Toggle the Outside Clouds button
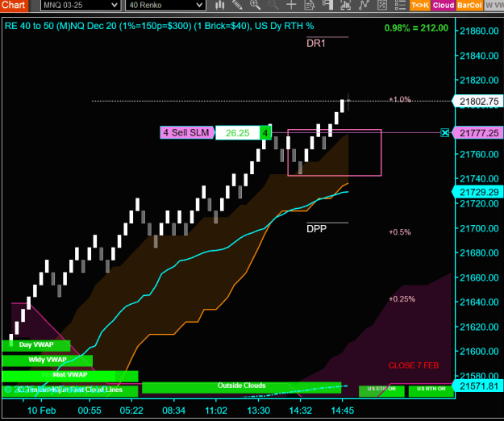The image size is (504, 421). tap(241, 387)
